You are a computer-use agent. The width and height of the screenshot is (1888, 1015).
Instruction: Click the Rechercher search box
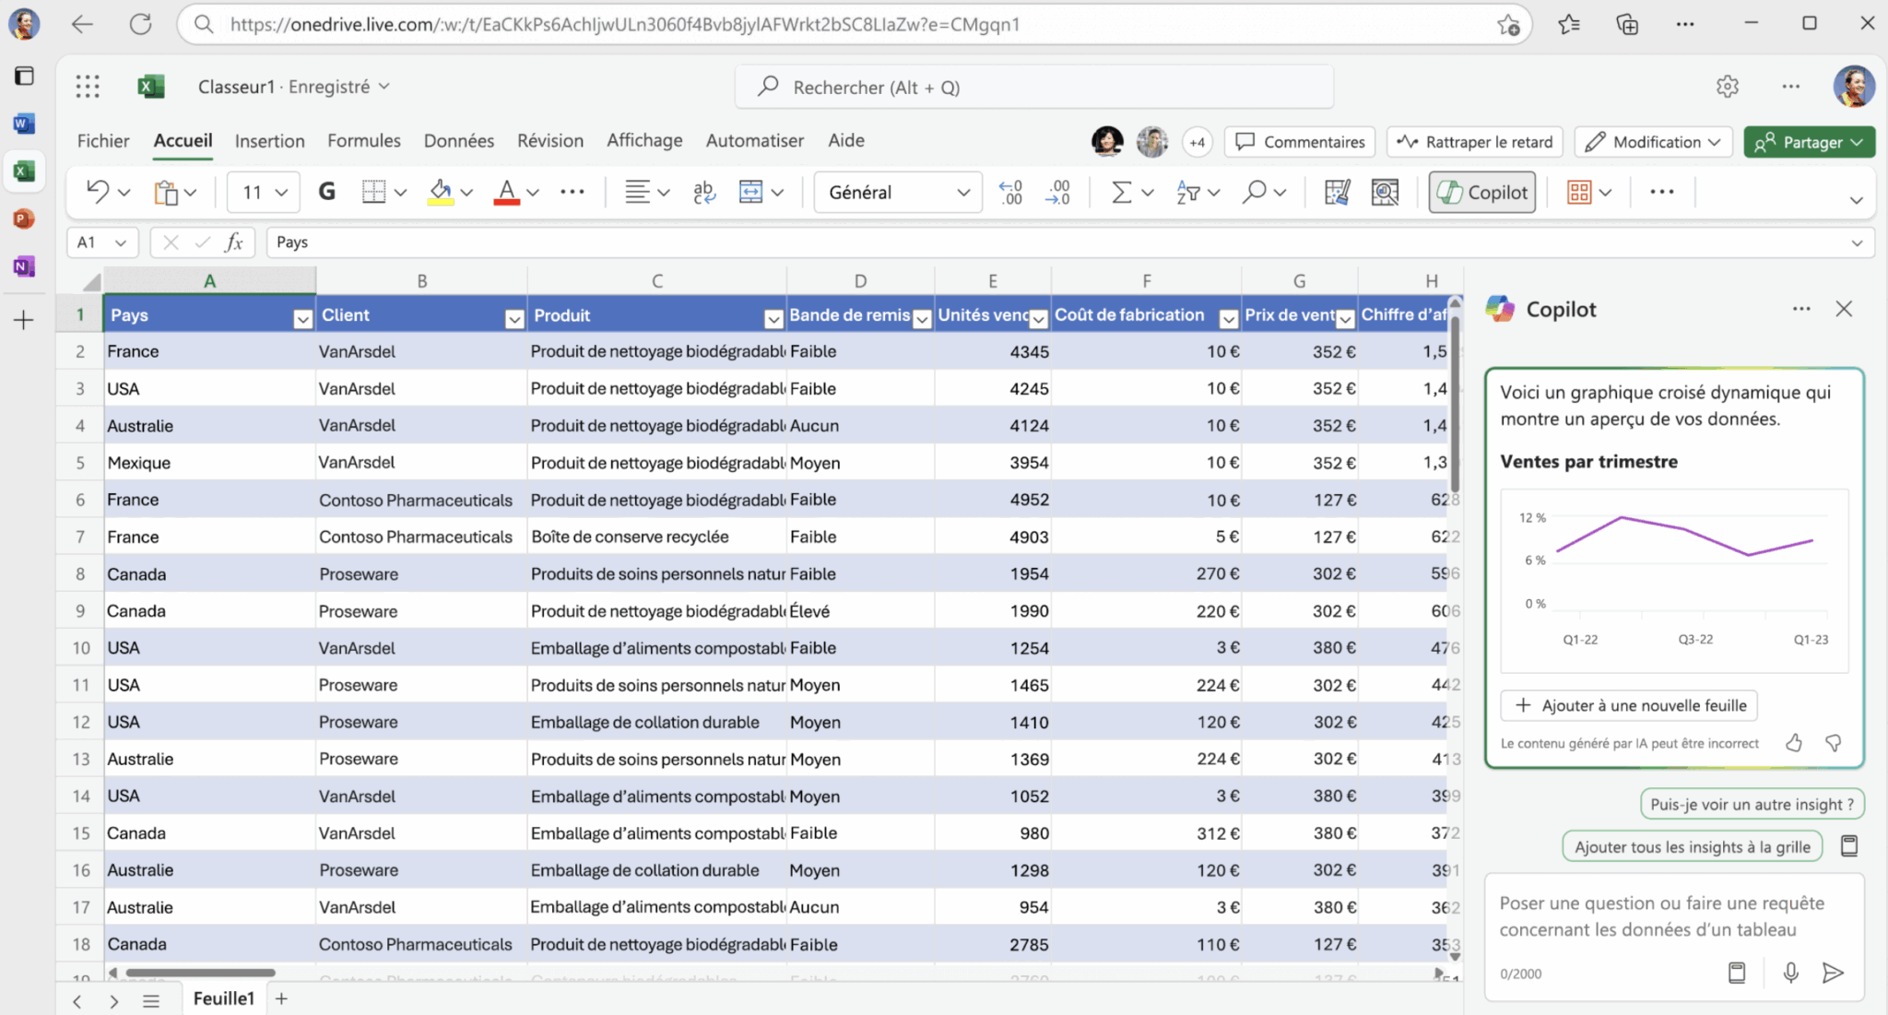pyautogui.click(x=1034, y=87)
